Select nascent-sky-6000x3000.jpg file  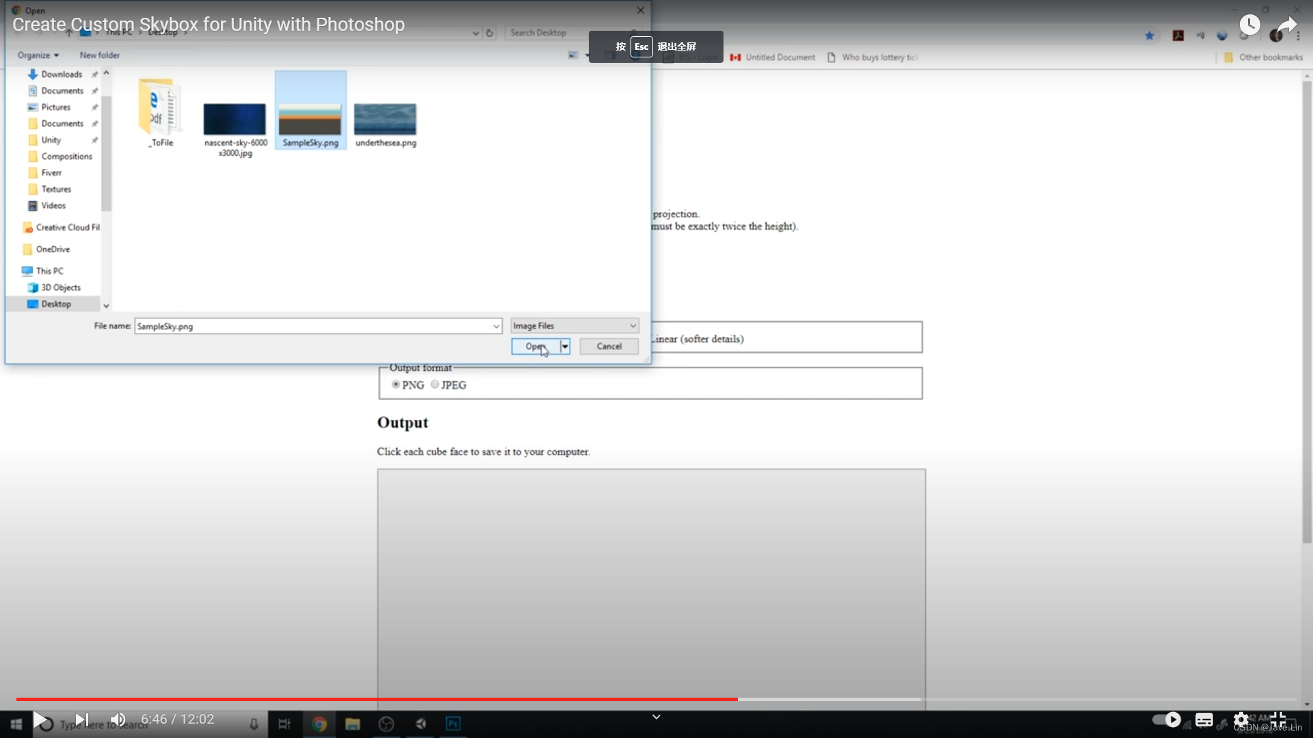[x=235, y=130]
